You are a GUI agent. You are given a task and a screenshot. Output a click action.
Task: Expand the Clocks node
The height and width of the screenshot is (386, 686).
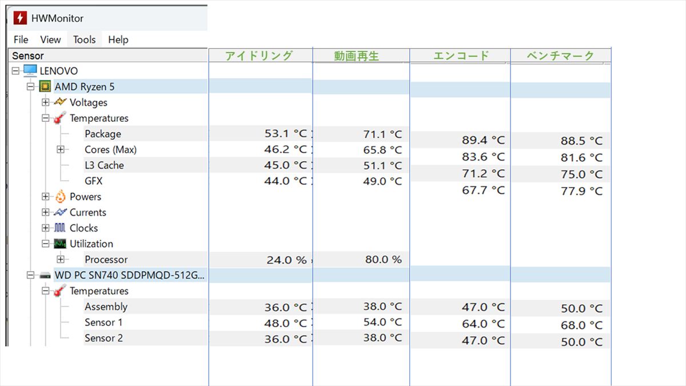point(46,228)
